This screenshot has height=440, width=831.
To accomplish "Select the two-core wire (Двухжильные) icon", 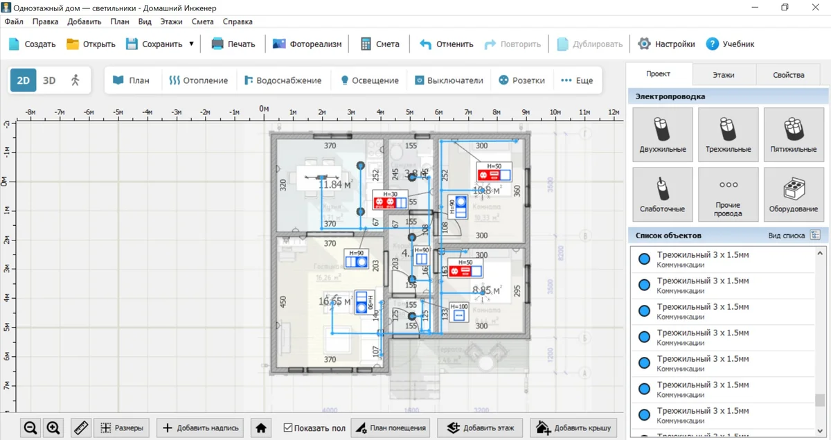I will point(663,134).
